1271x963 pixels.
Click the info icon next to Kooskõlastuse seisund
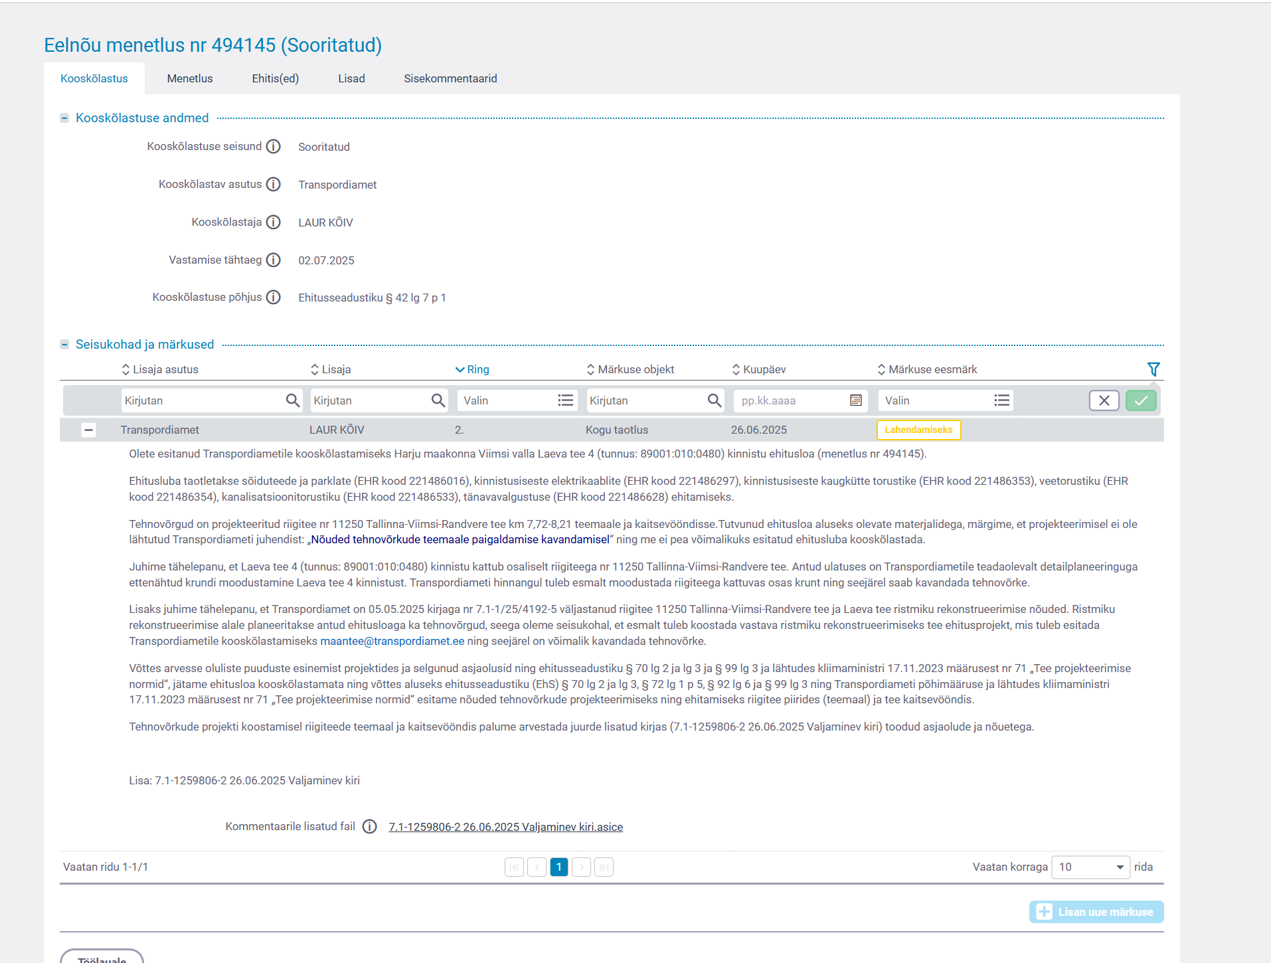coord(274,146)
